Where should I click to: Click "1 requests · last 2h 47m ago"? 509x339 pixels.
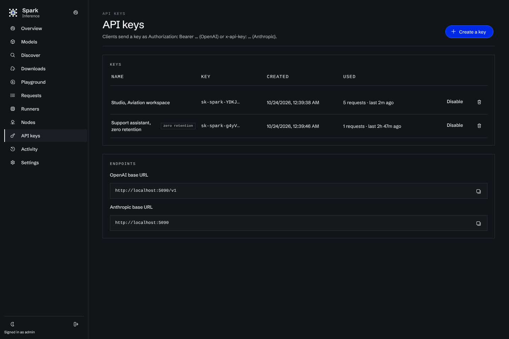[x=372, y=126]
